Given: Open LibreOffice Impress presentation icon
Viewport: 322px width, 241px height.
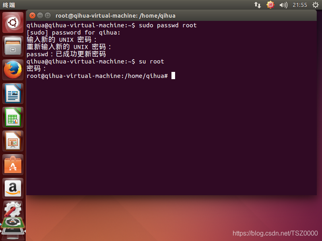Looking at the screenshot, I should pos(13,141).
